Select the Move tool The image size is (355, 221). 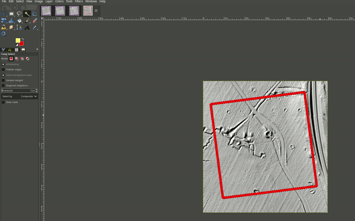[4, 14]
